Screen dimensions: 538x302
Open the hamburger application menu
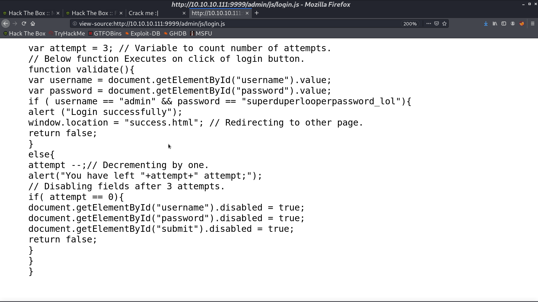533,24
